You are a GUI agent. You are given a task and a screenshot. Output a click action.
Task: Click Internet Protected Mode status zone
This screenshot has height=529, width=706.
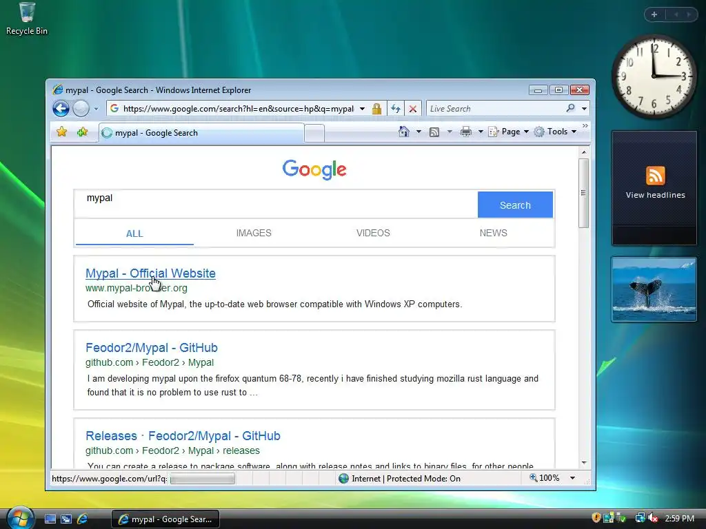pyautogui.click(x=399, y=479)
